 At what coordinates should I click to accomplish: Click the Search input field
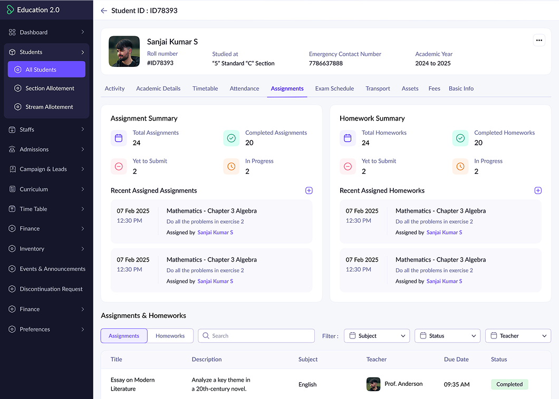click(256, 336)
